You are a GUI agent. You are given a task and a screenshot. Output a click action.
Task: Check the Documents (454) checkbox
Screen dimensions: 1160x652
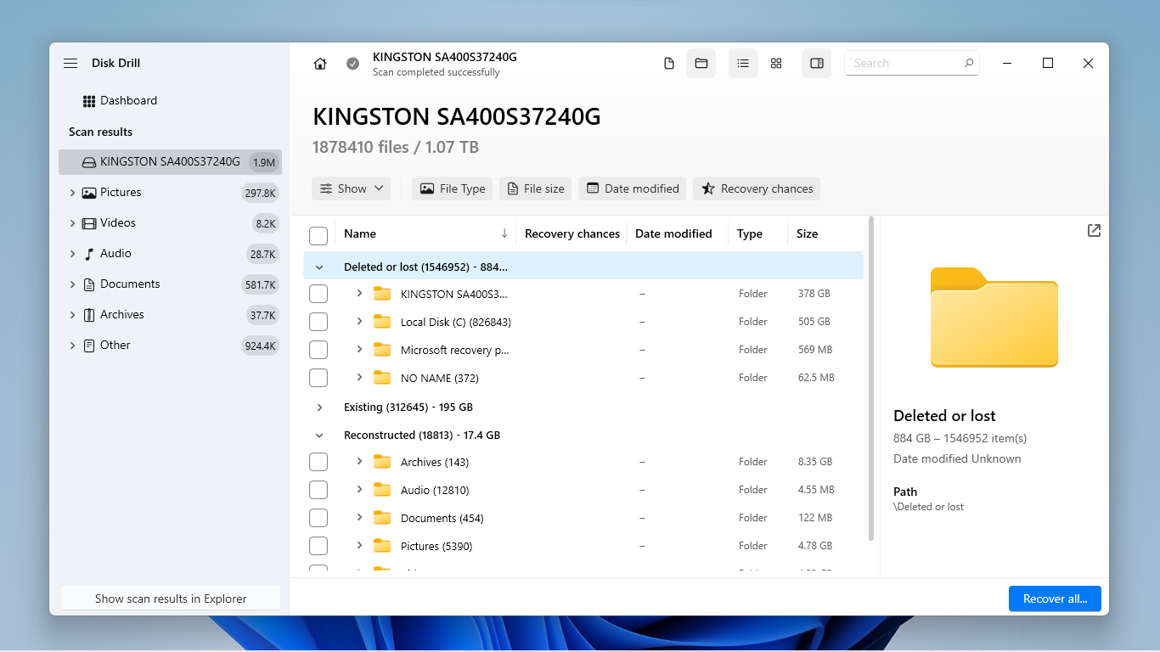click(318, 518)
